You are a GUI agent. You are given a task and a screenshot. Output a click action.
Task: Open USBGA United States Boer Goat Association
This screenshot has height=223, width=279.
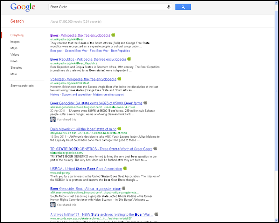[86, 169]
